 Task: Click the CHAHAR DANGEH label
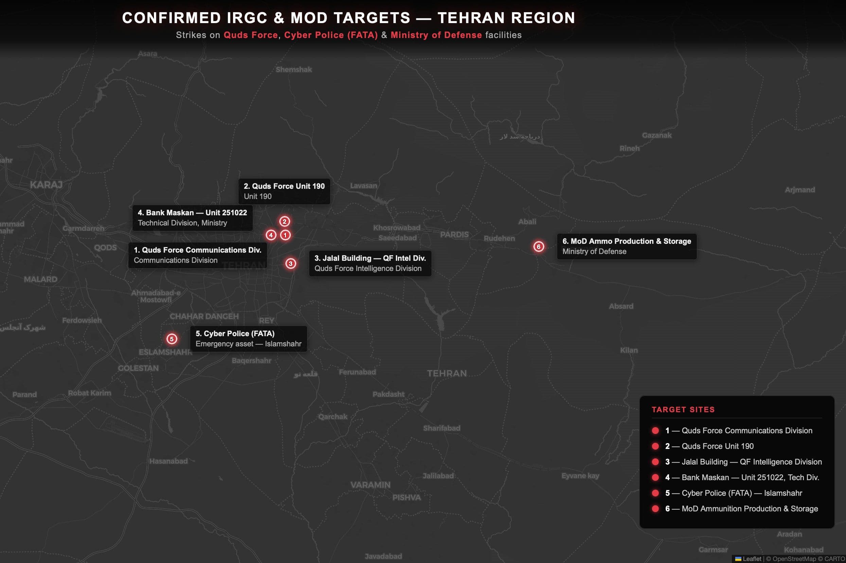pos(204,317)
